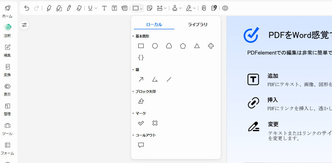Collapse the ブロック矢印 section
The width and height of the screenshot is (332, 163).
pyautogui.click(x=133, y=92)
